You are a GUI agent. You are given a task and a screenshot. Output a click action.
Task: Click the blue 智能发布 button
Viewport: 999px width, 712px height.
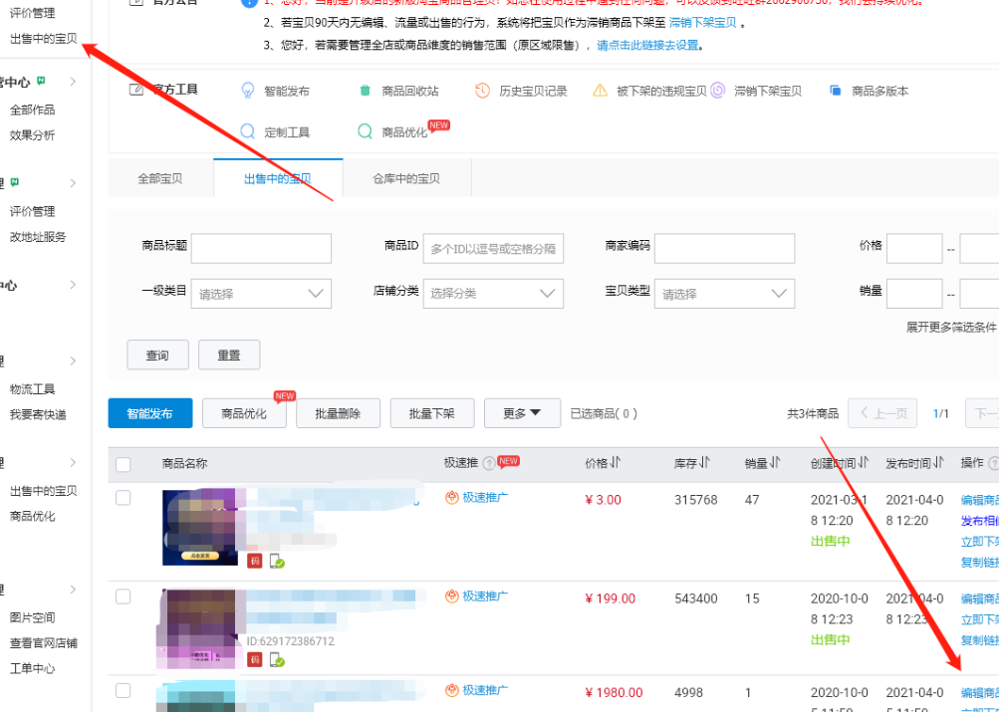(150, 413)
